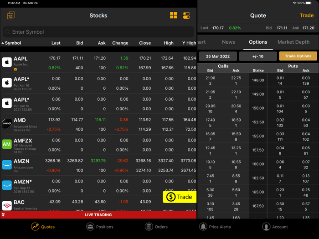319x239 pixels.
Task: Open the Orders tab
Action: [x=156, y=227]
